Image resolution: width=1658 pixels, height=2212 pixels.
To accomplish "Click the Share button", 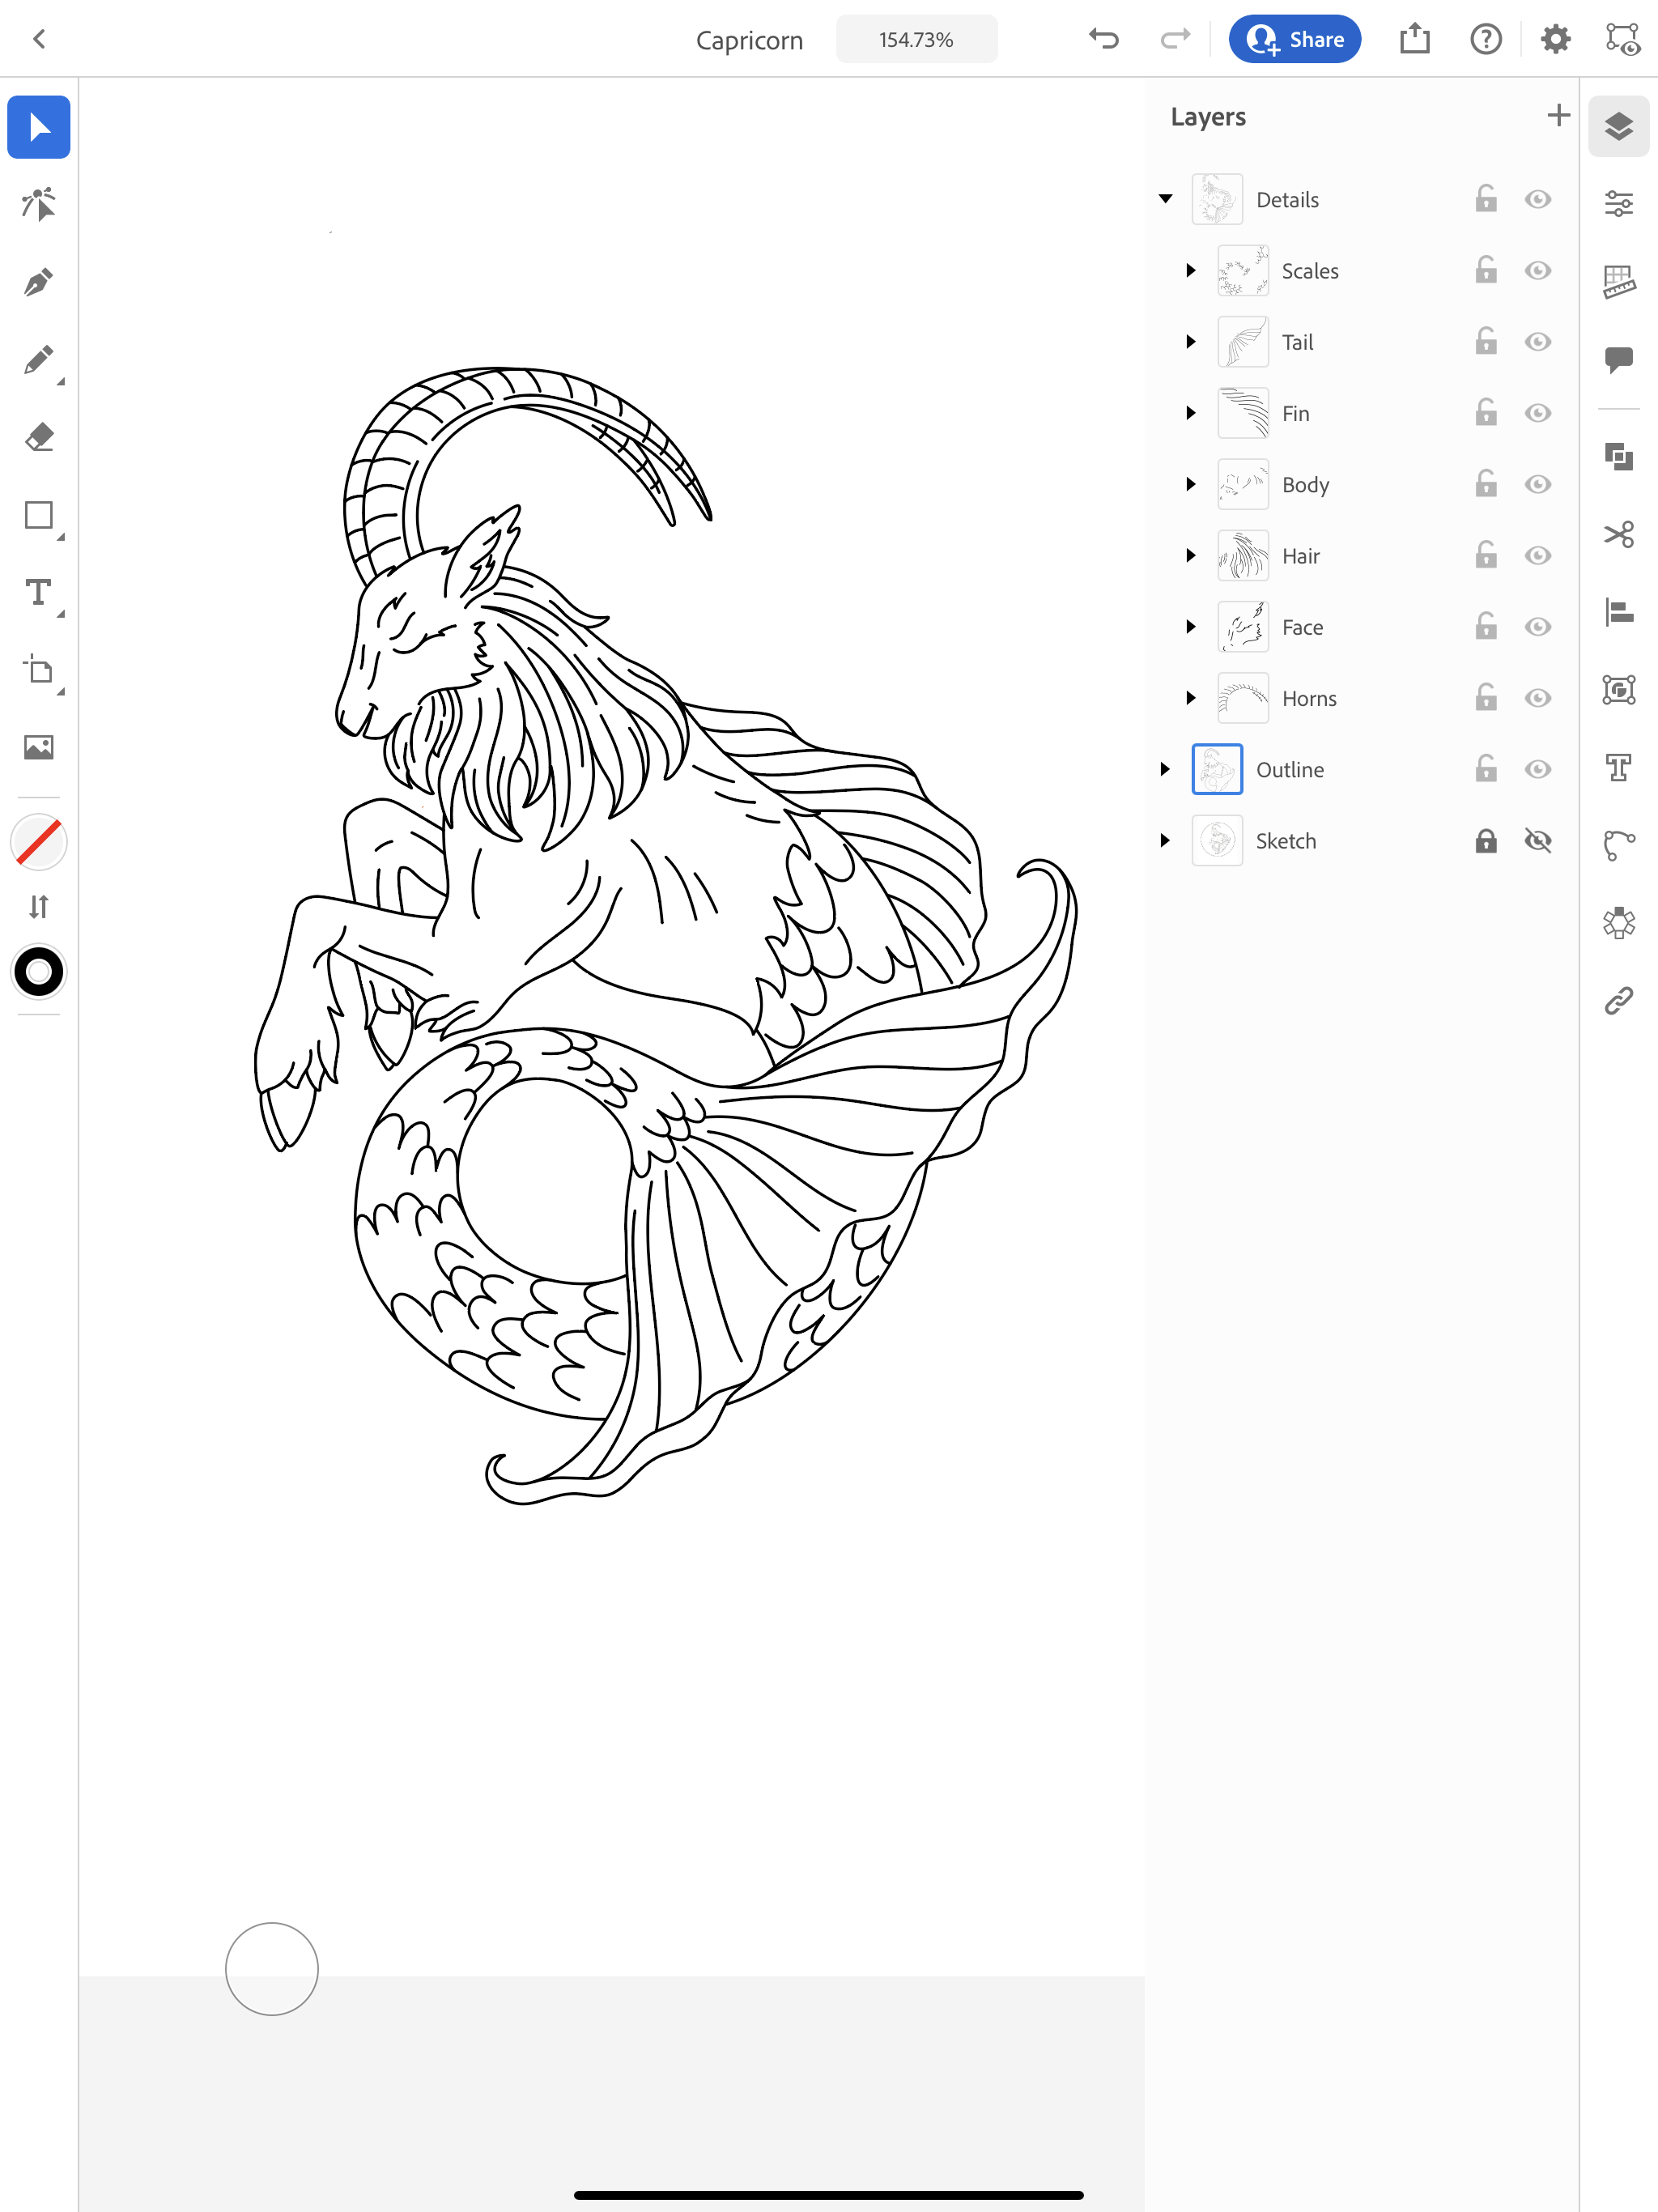I will [x=1294, y=39].
